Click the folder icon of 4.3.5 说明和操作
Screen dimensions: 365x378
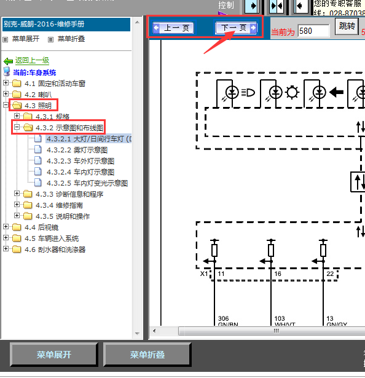pos(28,216)
